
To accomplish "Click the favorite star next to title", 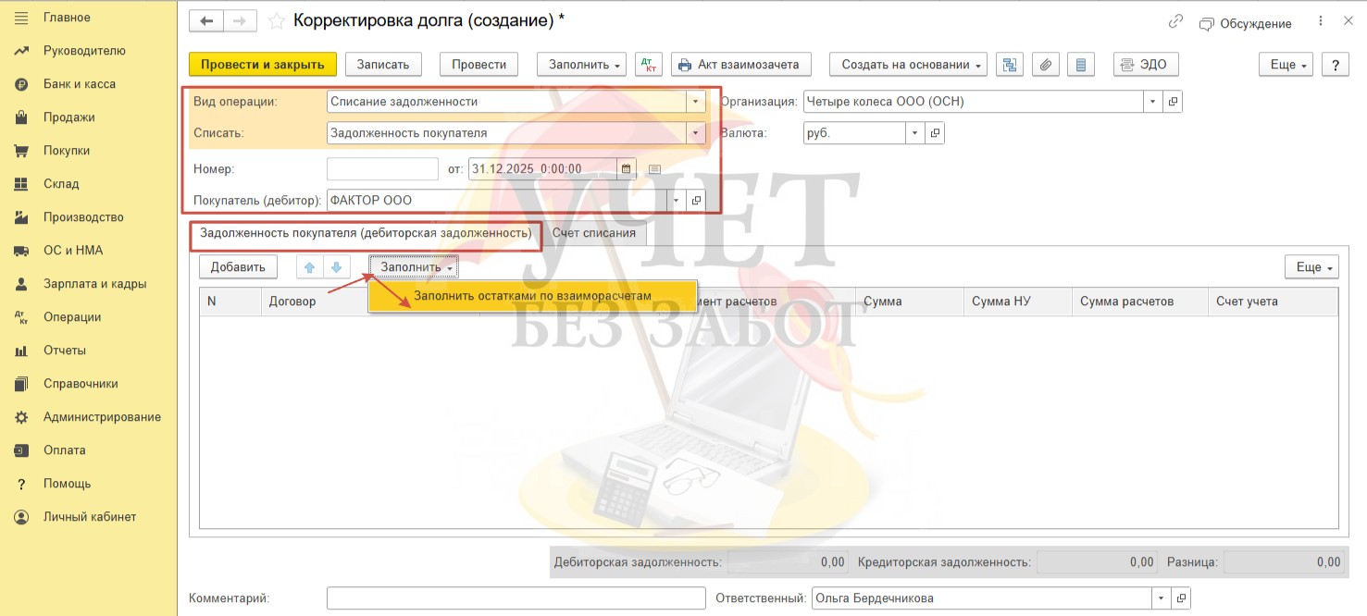I will coord(276,20).
